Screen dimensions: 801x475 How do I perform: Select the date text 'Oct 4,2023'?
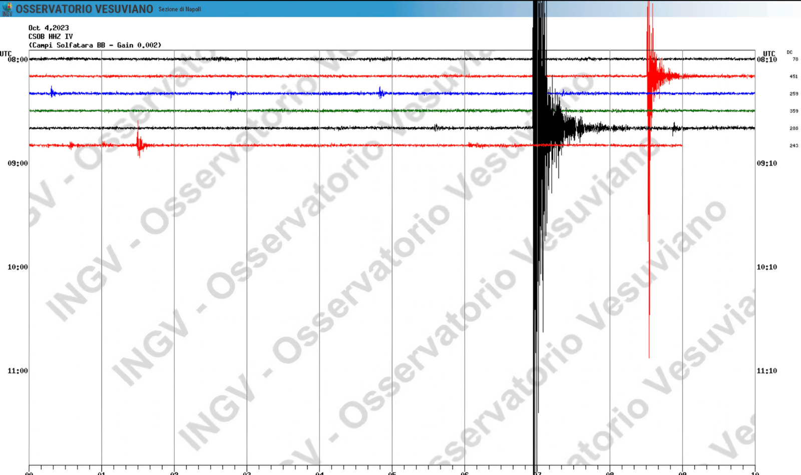tap(49, 28)
